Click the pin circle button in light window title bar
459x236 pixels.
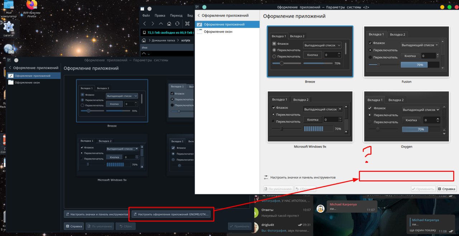pyautogui.click(x=204, y=7)
